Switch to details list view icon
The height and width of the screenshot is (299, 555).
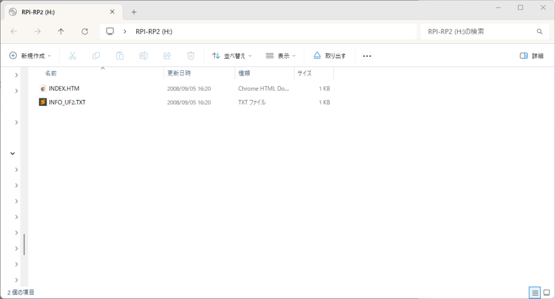(x=535, y=293)
